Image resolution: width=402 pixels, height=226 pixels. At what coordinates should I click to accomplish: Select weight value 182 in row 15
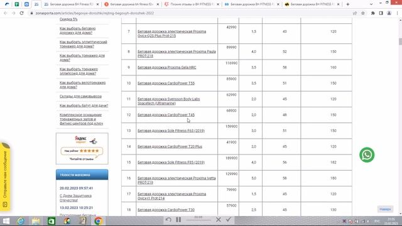[x=333, y=163]
